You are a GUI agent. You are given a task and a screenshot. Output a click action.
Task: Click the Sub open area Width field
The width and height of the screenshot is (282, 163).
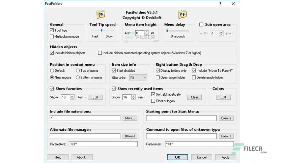tap(215, 33)
